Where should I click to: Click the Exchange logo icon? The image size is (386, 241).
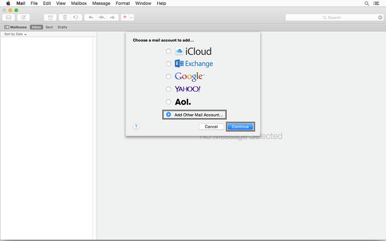pyautogui.click(x=179, y=63)
